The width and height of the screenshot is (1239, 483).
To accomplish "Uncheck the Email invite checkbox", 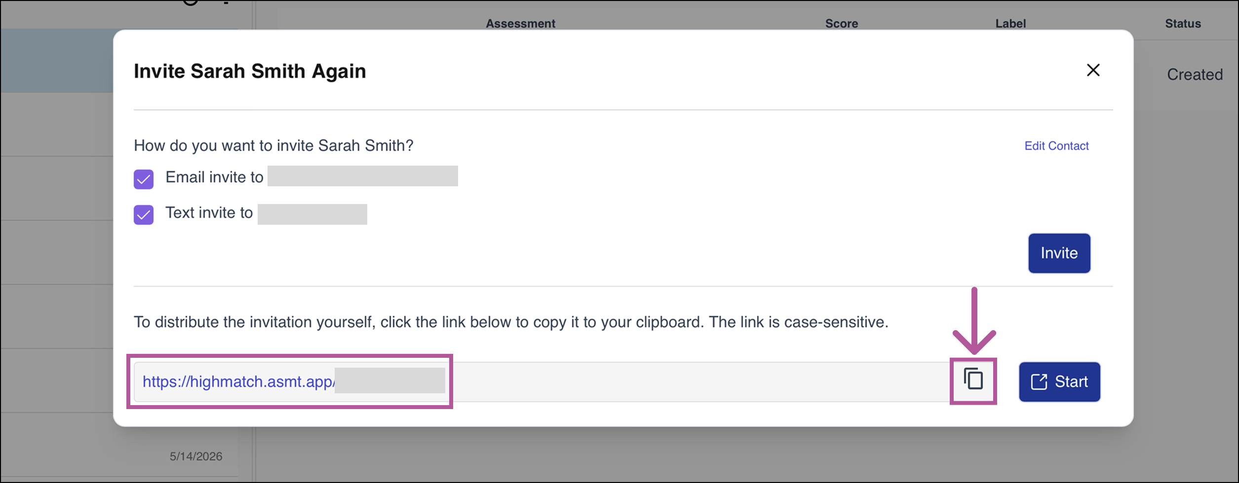I will [144, 179].
